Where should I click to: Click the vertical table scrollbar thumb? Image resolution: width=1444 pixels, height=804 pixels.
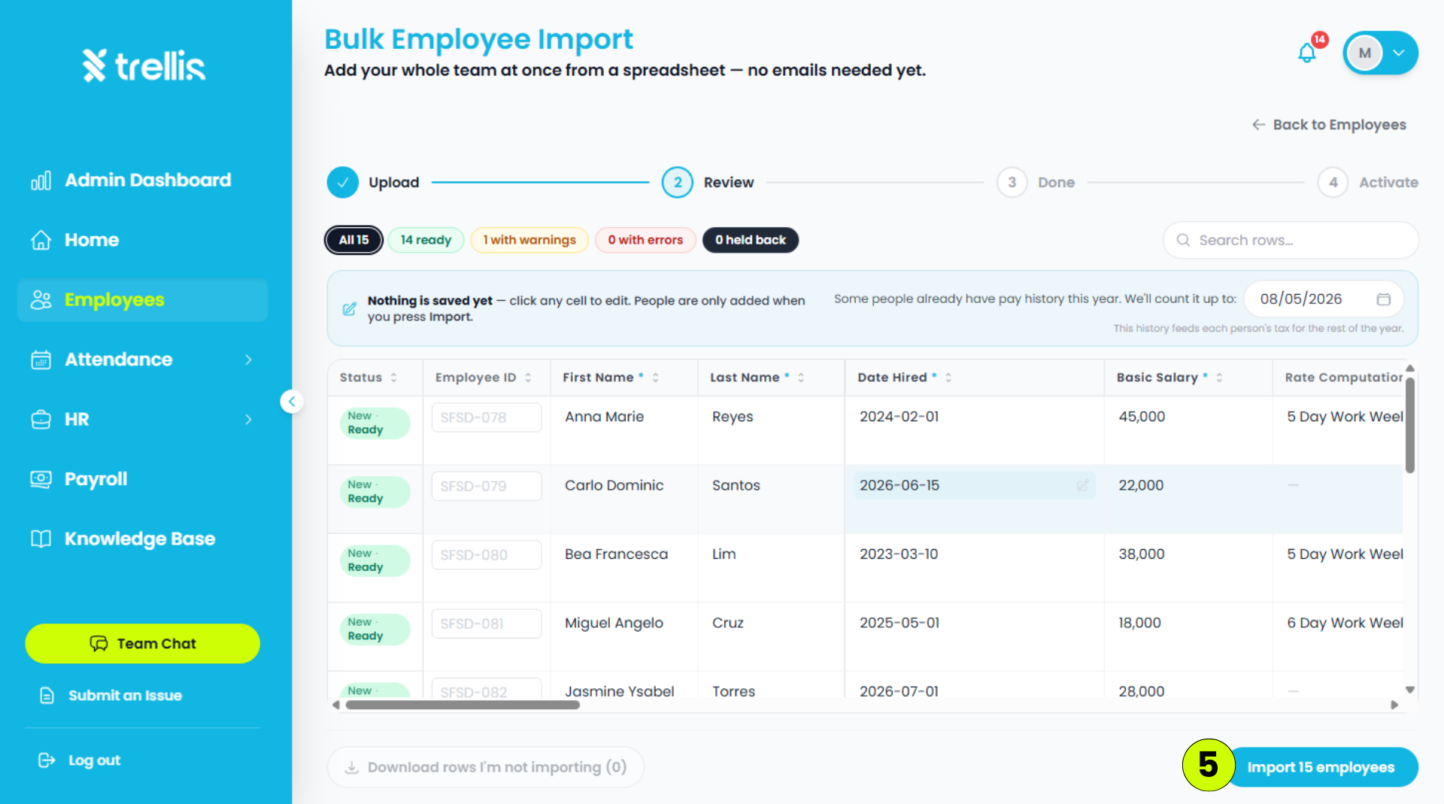[x=1410, y=425]
